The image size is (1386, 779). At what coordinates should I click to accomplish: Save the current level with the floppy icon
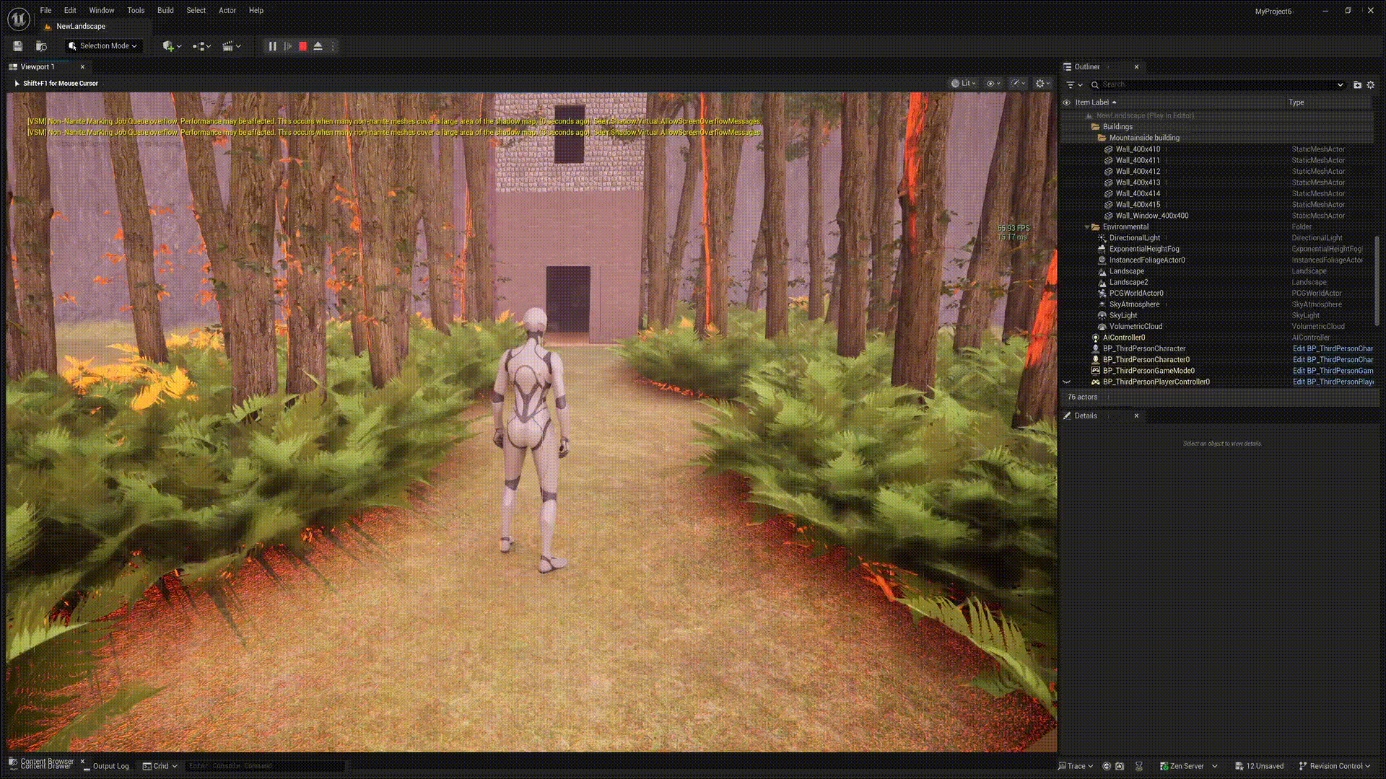coord(18,46)
